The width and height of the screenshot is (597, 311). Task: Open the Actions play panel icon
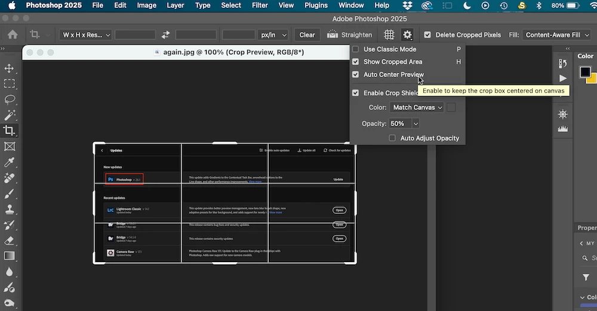[563, 78]
